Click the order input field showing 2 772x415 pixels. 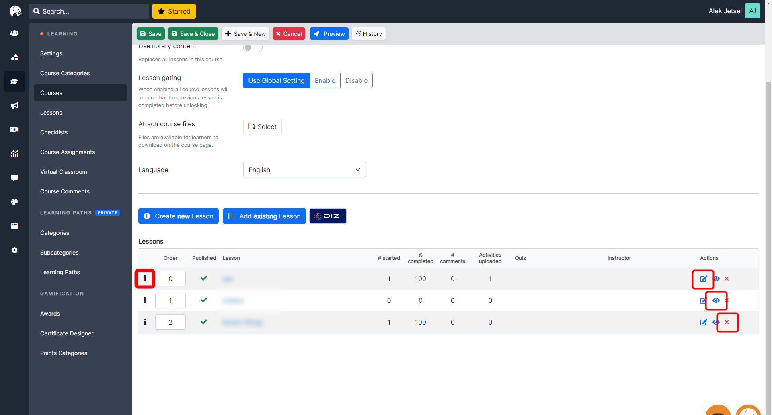click(x=170, y=322)
